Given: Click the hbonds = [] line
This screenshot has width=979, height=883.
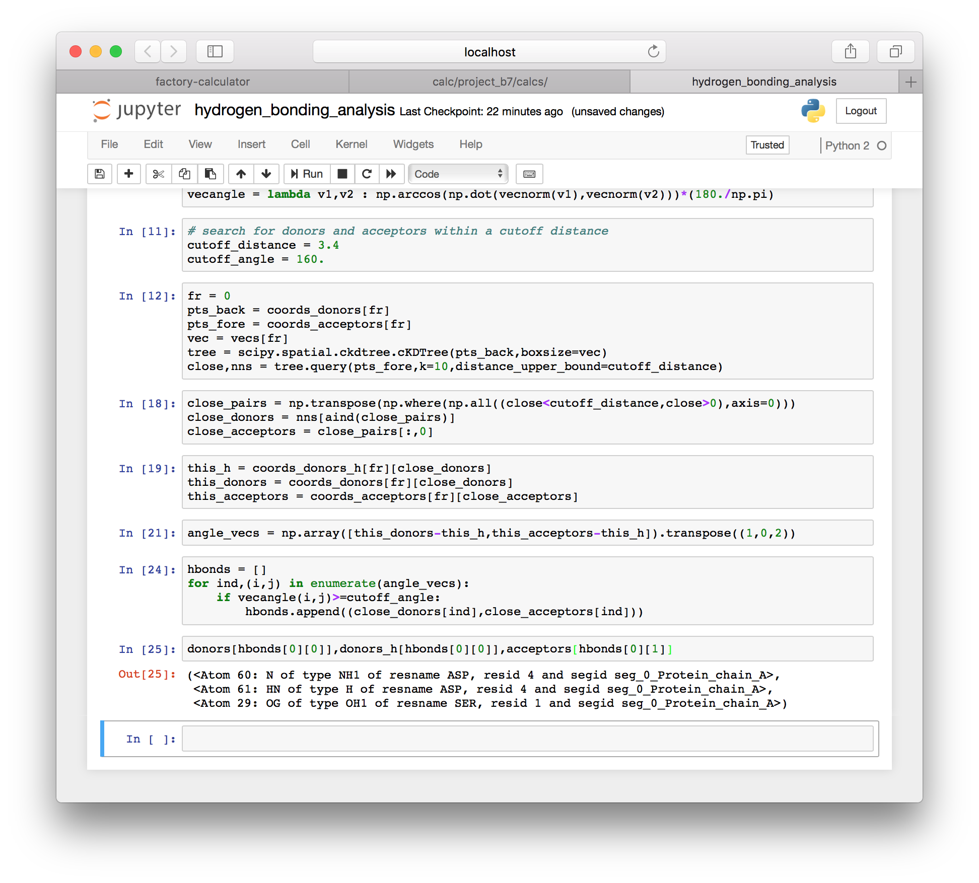Looking at the screenshot, I should [x=227, y=569].
